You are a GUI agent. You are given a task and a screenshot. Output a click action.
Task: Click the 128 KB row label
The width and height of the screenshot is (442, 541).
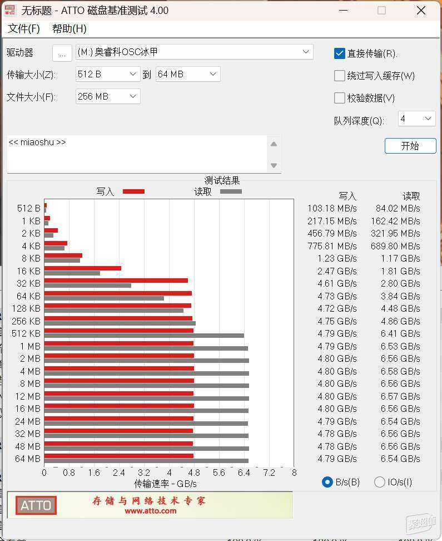click(26, 308)
